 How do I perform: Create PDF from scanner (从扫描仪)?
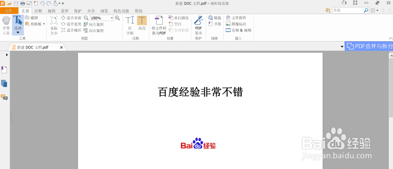[178, 18]
